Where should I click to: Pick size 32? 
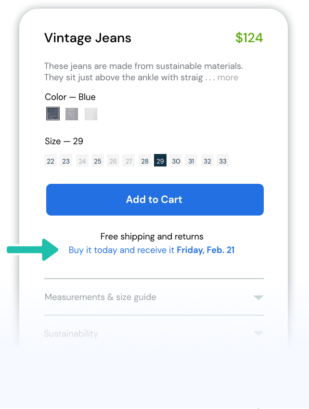pyautogui.click(x=207, y=161)
